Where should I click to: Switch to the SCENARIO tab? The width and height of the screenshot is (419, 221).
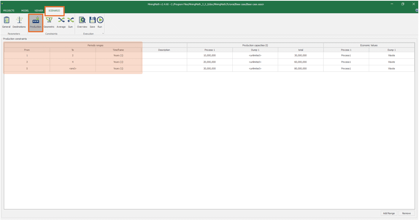(x=54, y=11)
